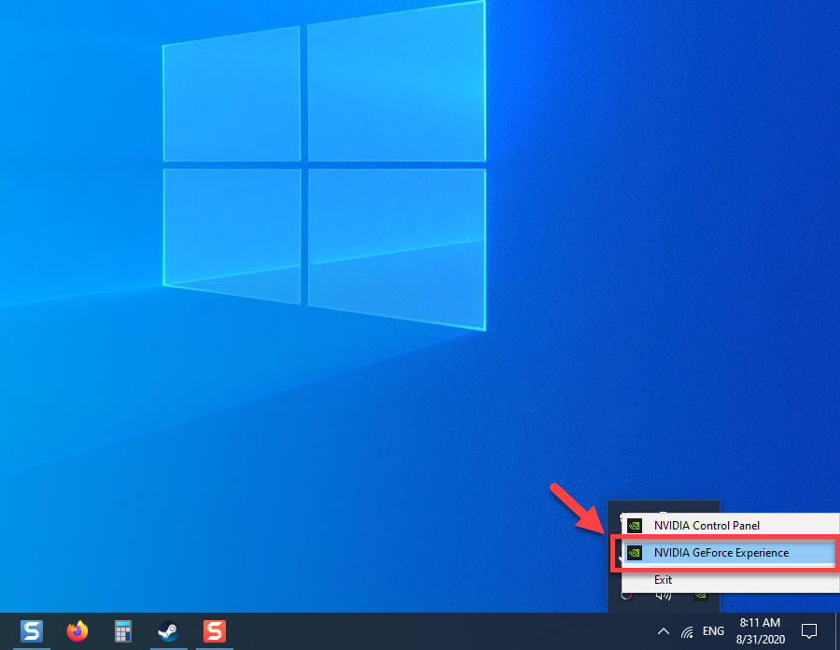The image size is (840, 650).
Task: Click the NVIDIA icon in tray overflow
Action: point(701,596)
